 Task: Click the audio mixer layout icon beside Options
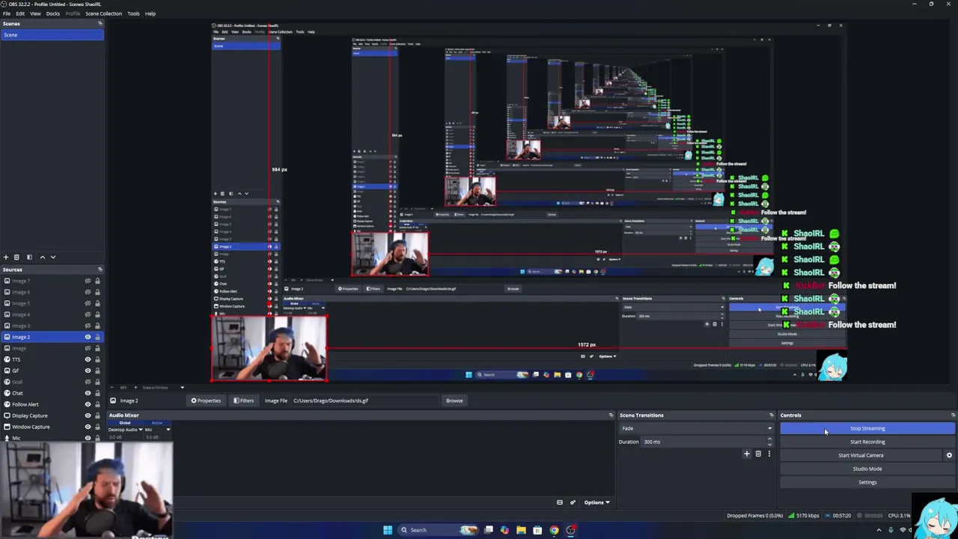pyautogui.click(x=559, y=502)
